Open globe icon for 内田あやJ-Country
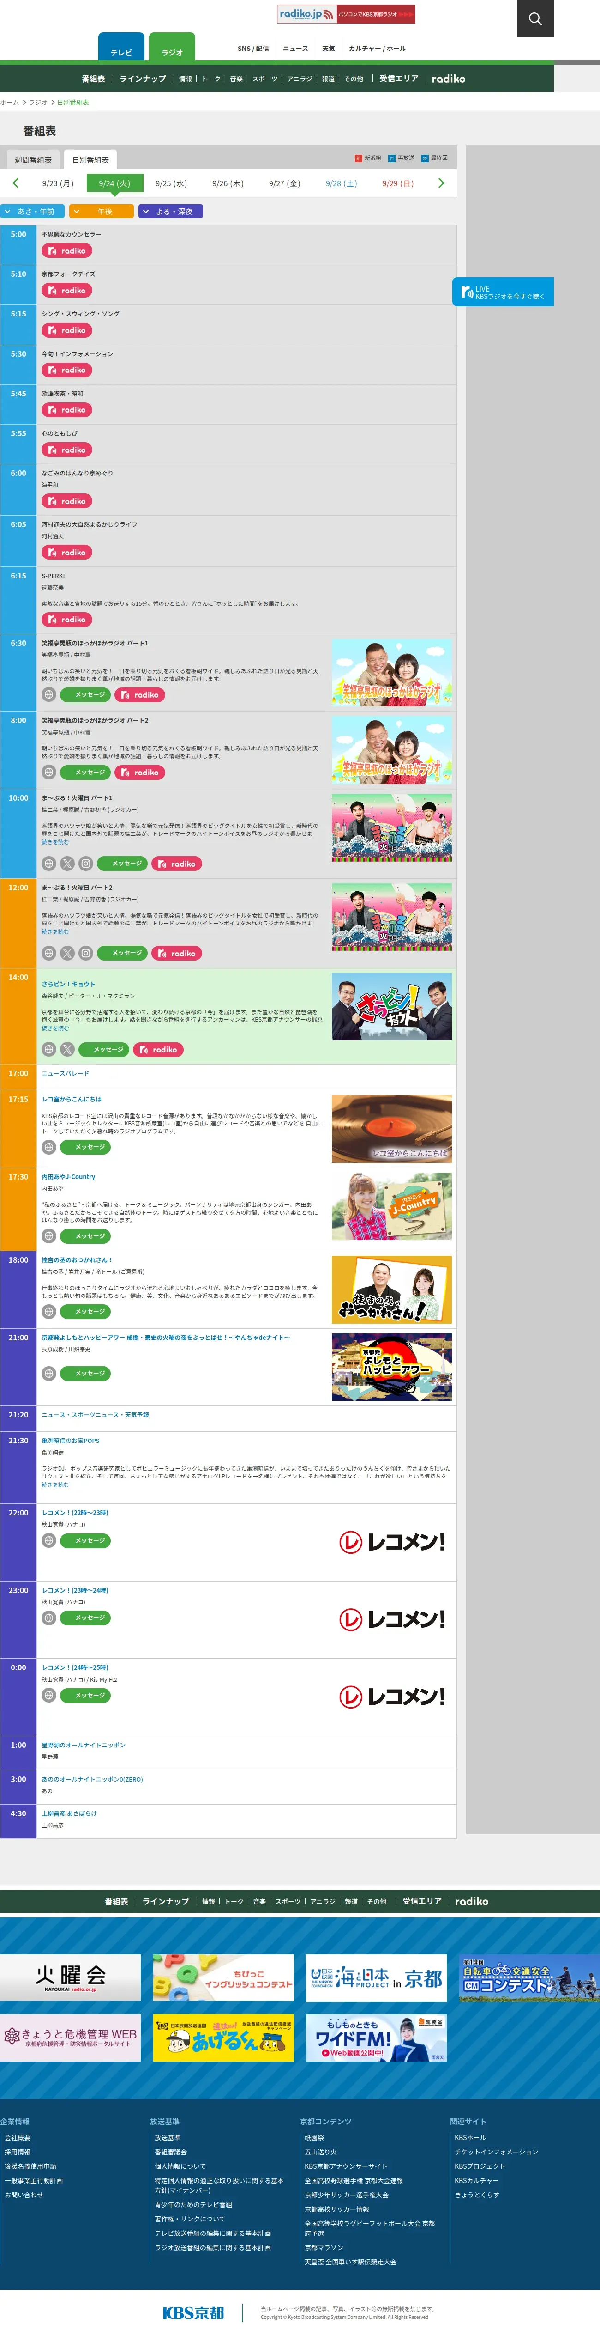 click(49, 1236)
